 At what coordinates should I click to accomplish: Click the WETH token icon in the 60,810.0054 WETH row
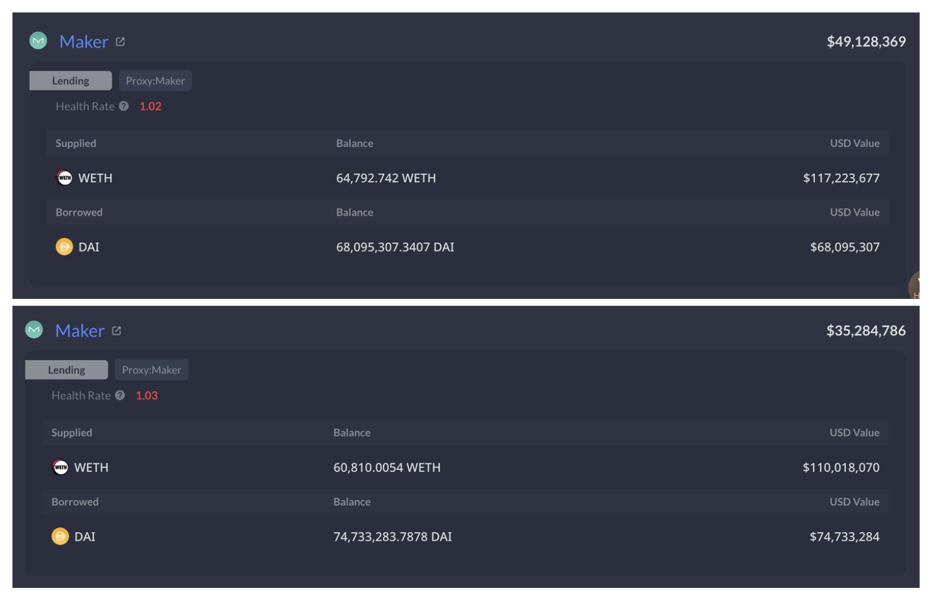click(x=60, y=467)
